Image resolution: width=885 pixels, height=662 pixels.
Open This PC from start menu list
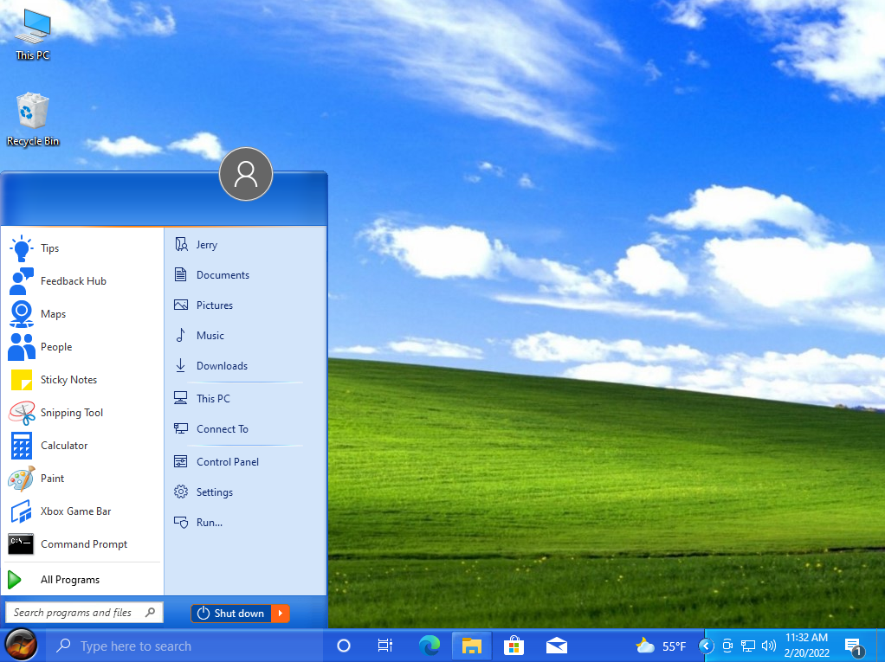(245, 399)
